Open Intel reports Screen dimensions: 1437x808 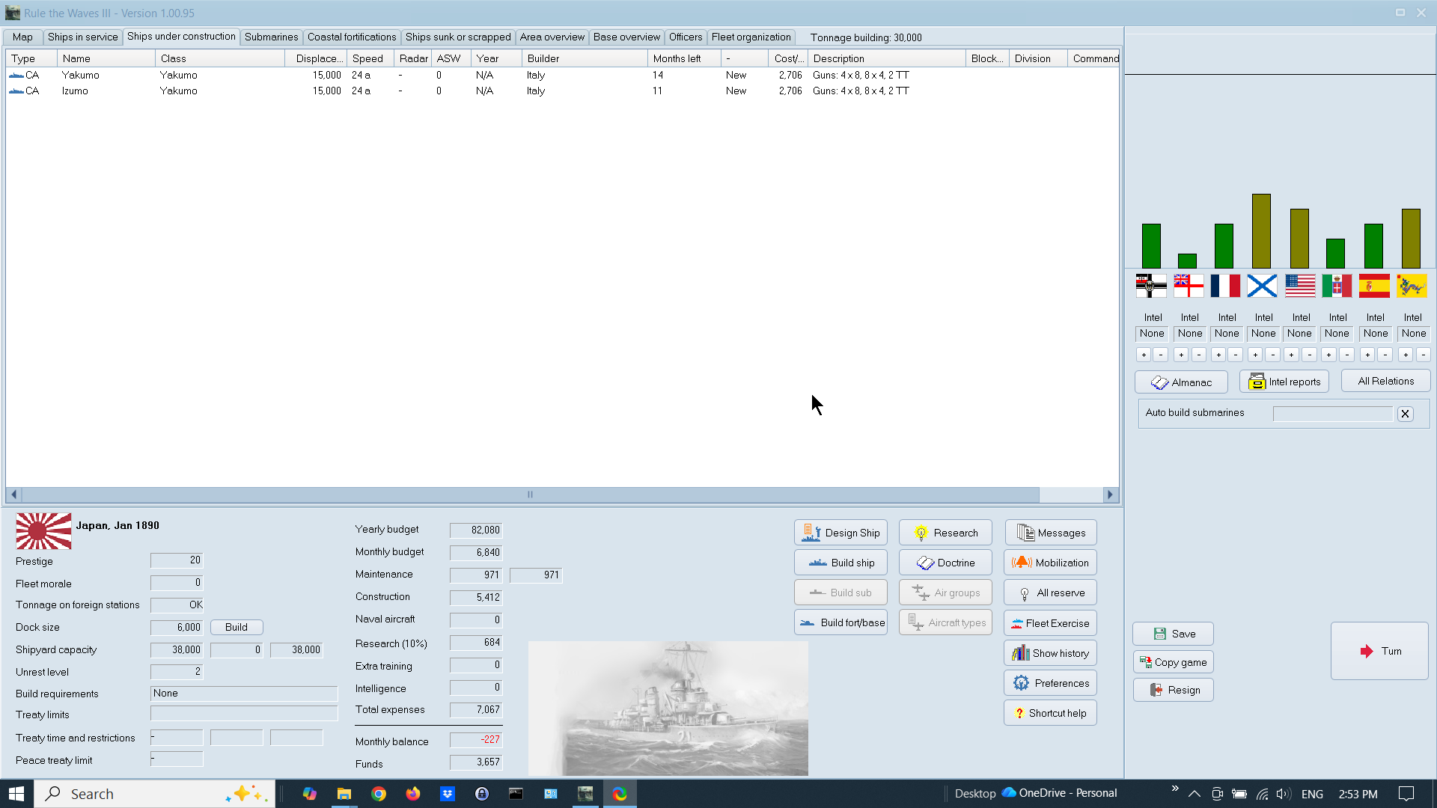(1284, 382)
